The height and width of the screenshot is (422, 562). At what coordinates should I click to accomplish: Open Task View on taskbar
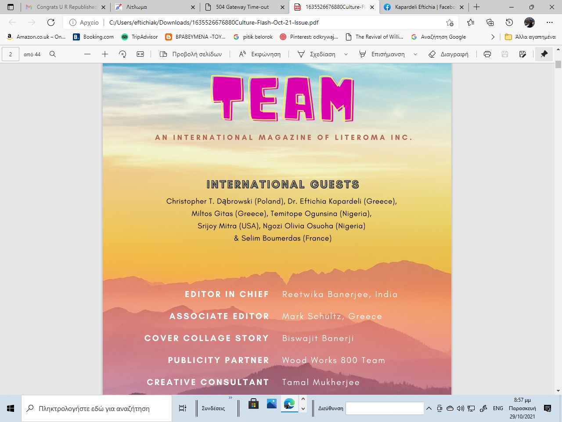tap(183, 408)
